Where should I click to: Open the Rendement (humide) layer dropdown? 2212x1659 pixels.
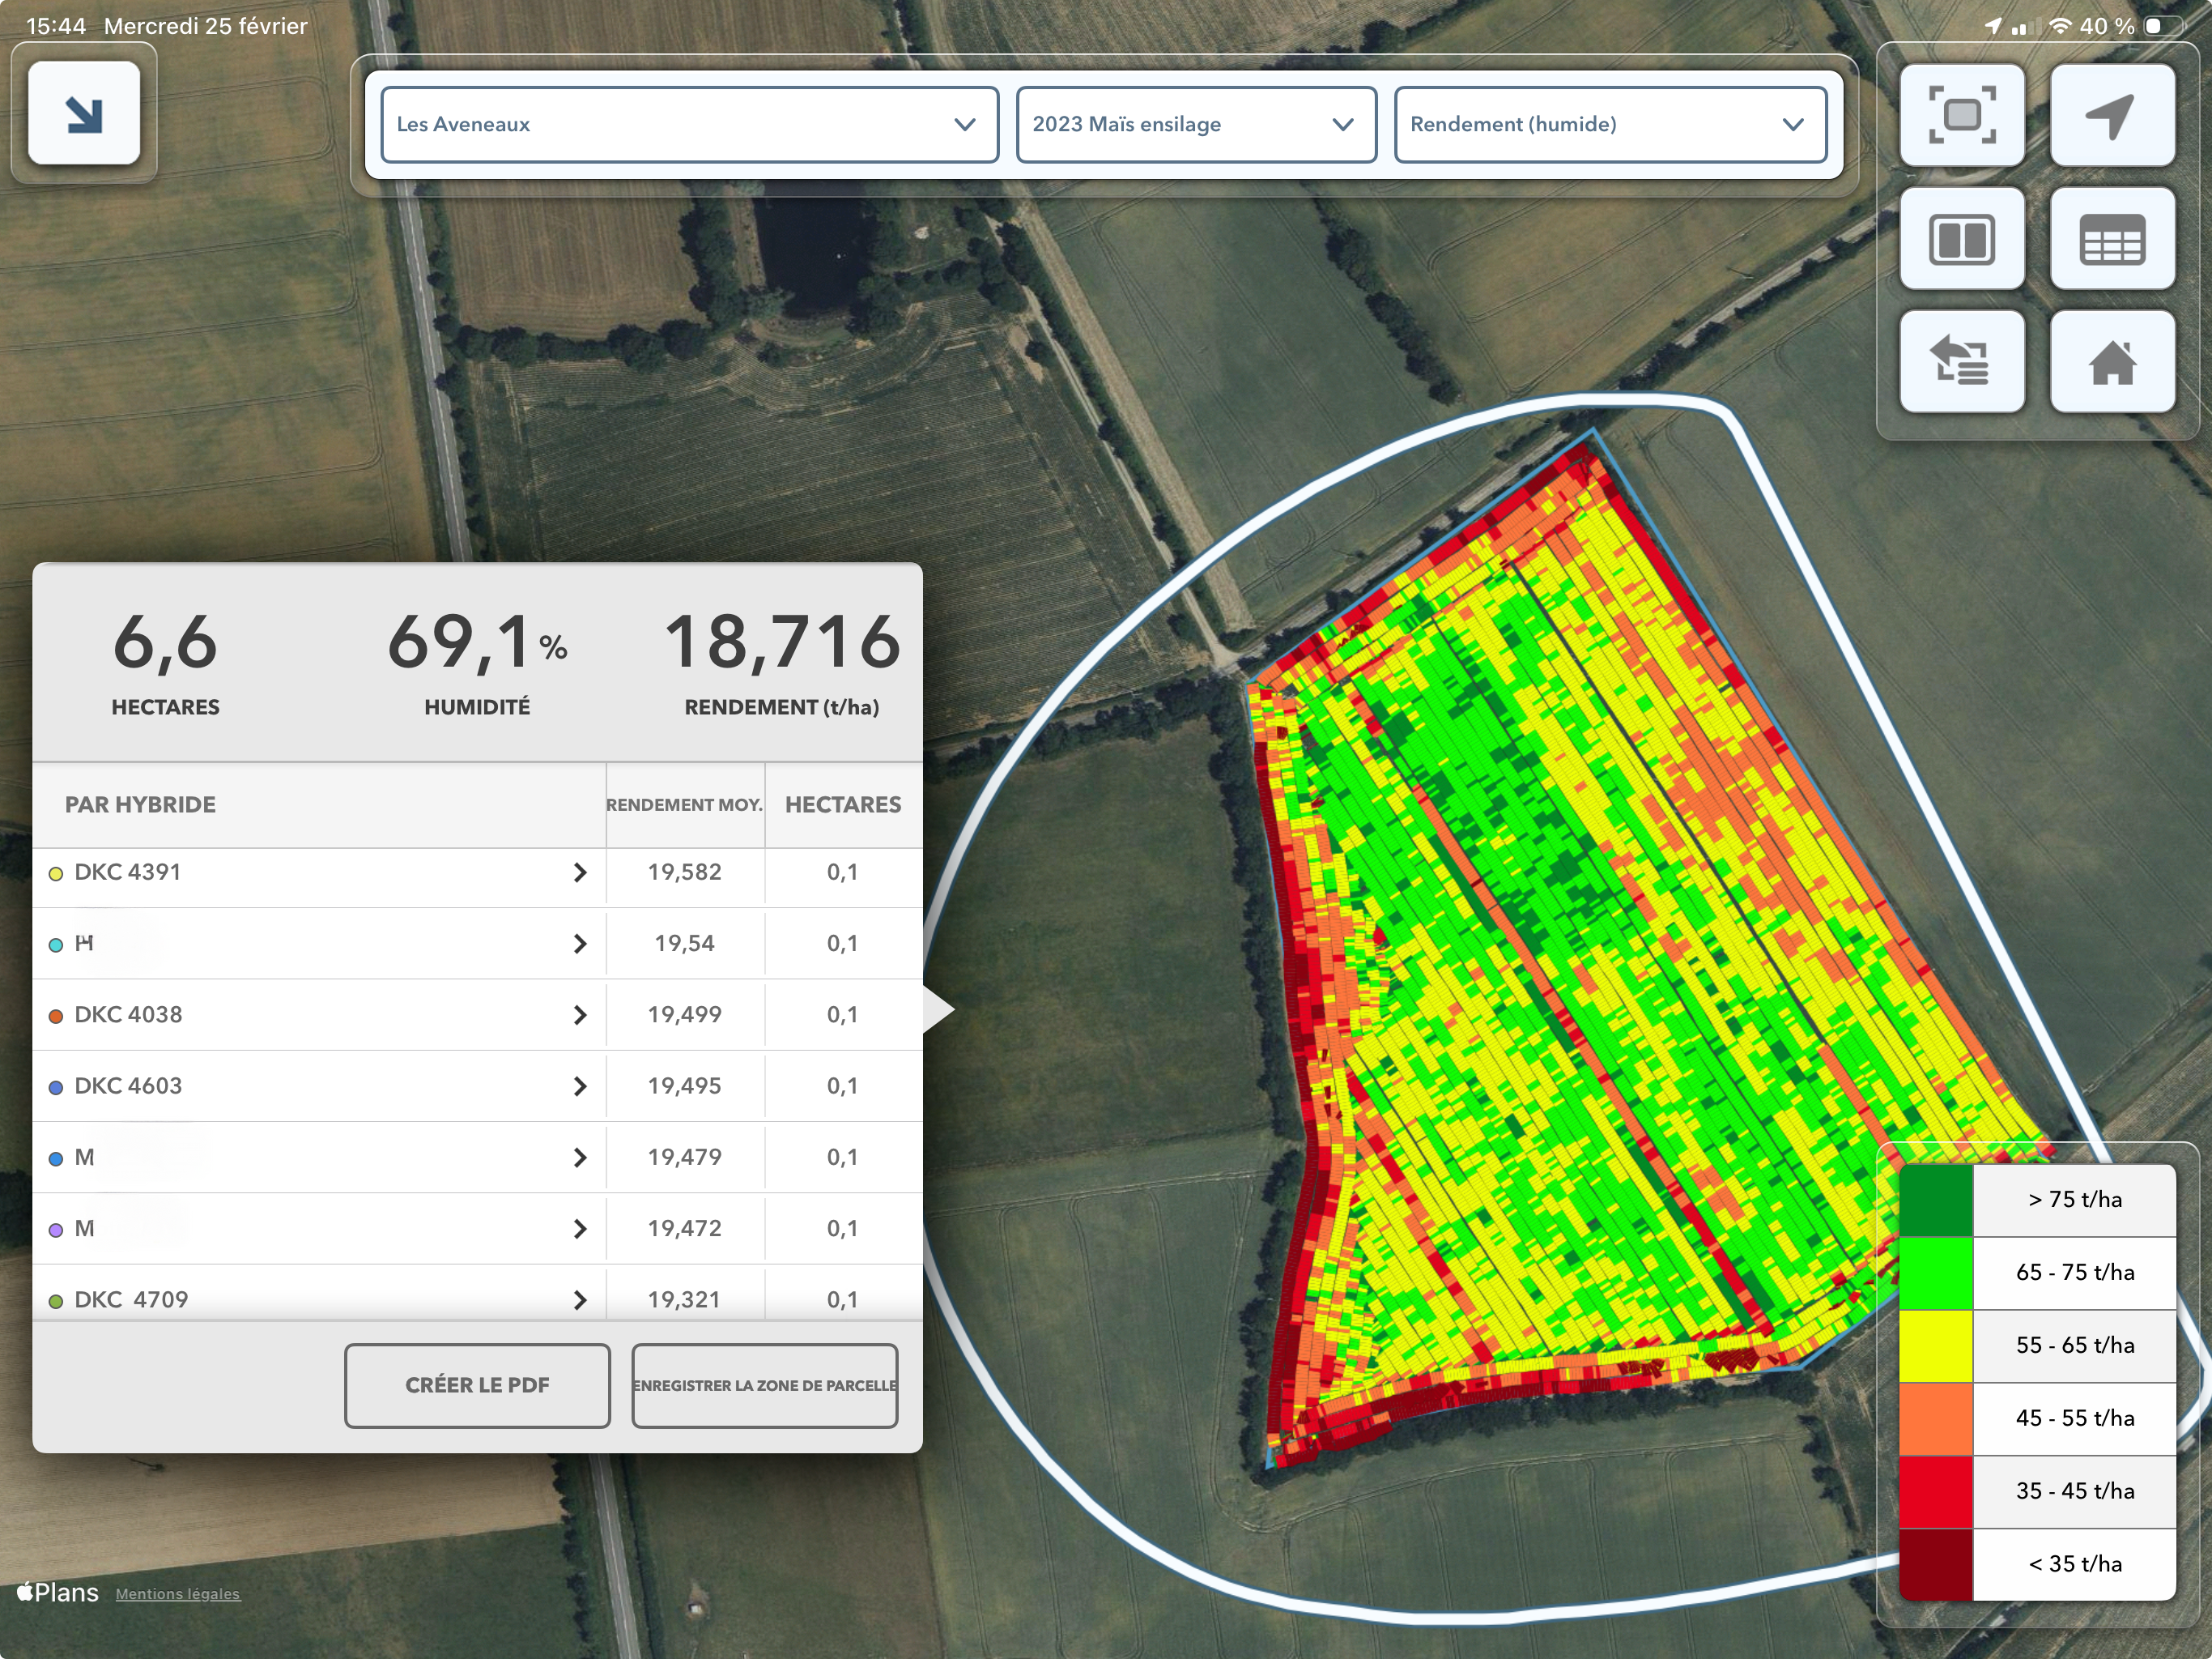point(1609,124)
